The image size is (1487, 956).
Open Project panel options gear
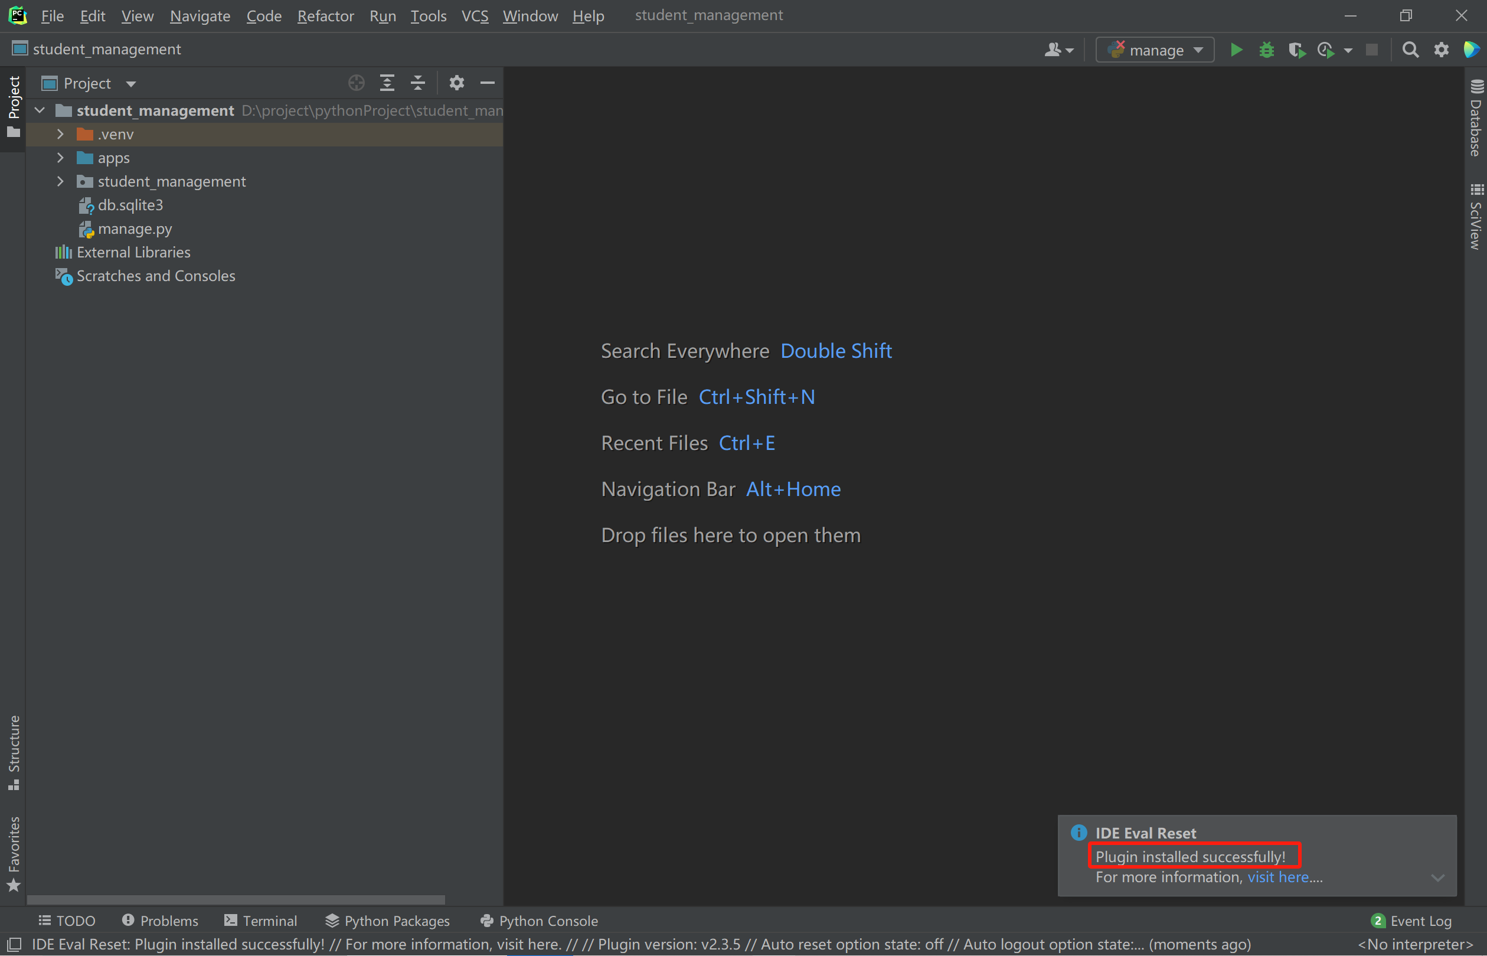tap(457, 83)
